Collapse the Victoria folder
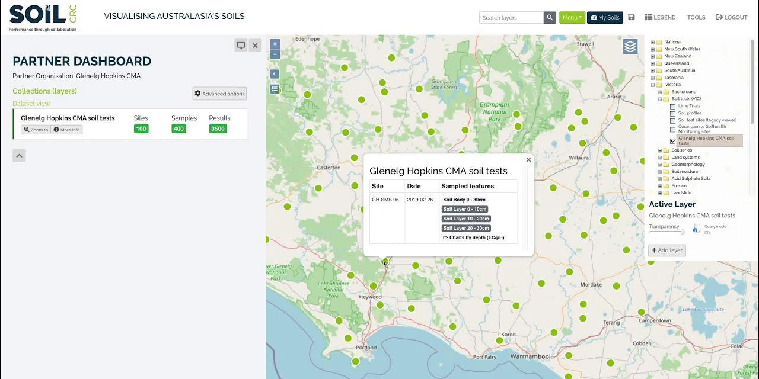Image resolution: width=759 pixels, height=379 pixels. (x=653, y=85)
